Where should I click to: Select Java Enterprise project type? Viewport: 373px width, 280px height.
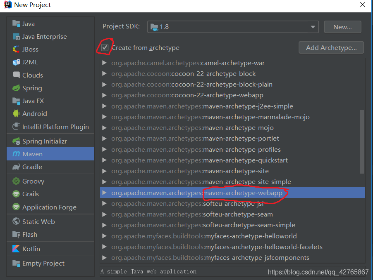coord(50,37)
